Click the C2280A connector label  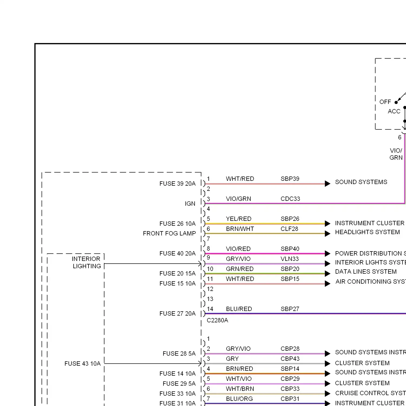coord(217,320)
